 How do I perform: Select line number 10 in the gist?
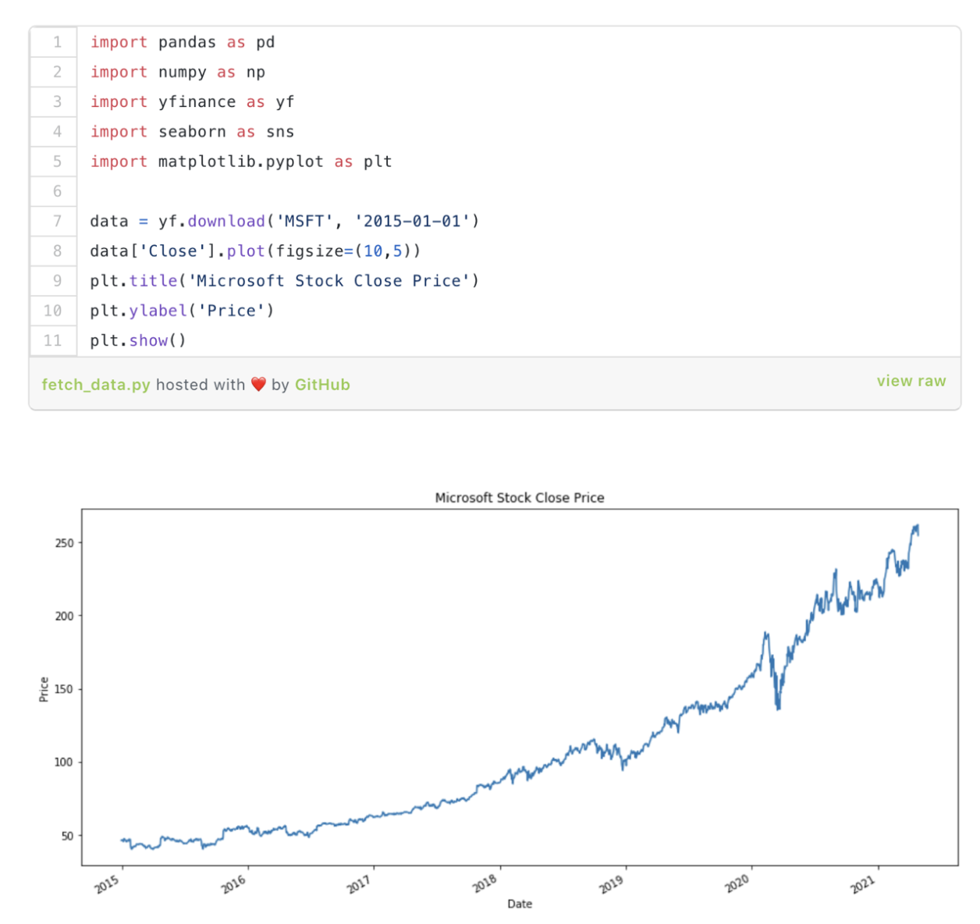[x=54, y=311]
